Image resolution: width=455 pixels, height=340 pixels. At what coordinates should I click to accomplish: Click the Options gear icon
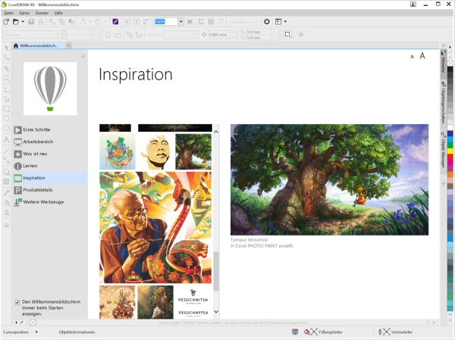267,21
